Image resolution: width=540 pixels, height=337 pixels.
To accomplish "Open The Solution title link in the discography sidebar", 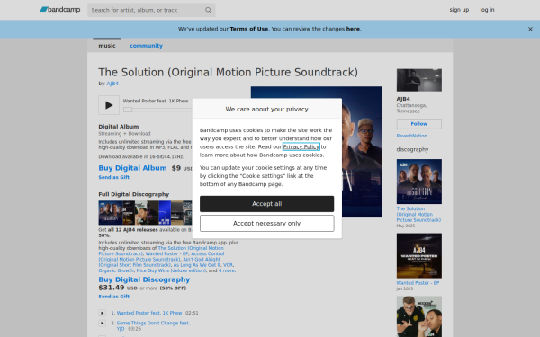I will pyautogui.click(x=418, y=214).
